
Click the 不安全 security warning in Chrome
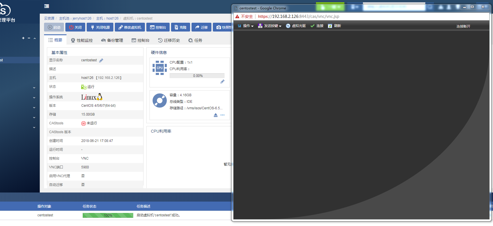point(244,16)
